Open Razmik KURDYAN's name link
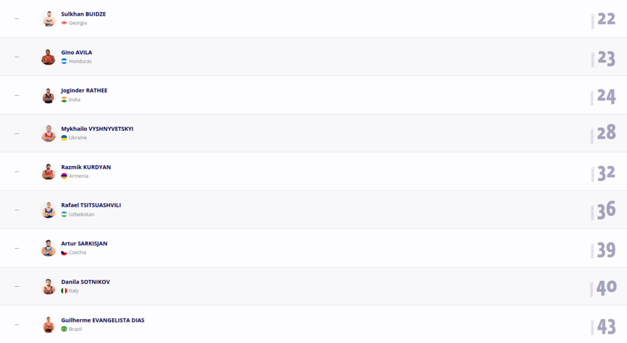 (x=86, y=167)
